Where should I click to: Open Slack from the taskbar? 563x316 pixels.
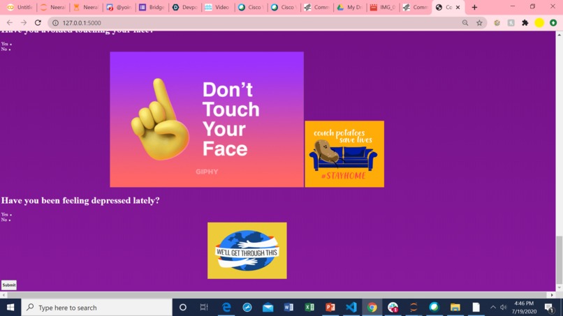click(x=393, y=308)
